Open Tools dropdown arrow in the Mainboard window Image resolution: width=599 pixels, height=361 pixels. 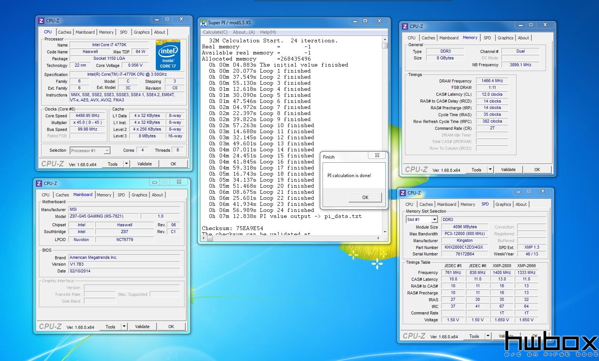click(124, 327)
